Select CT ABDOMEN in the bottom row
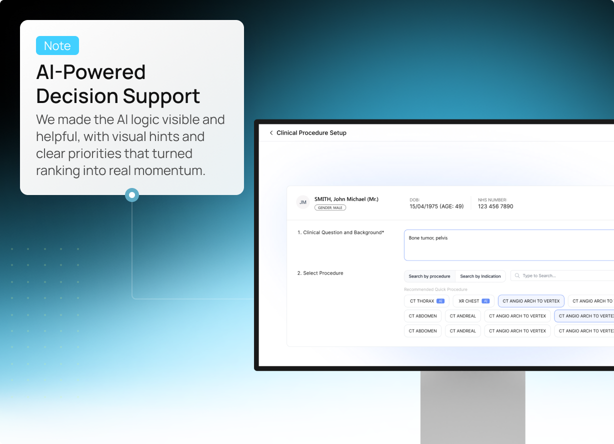614x444 pixels. (x=422, y=331)
